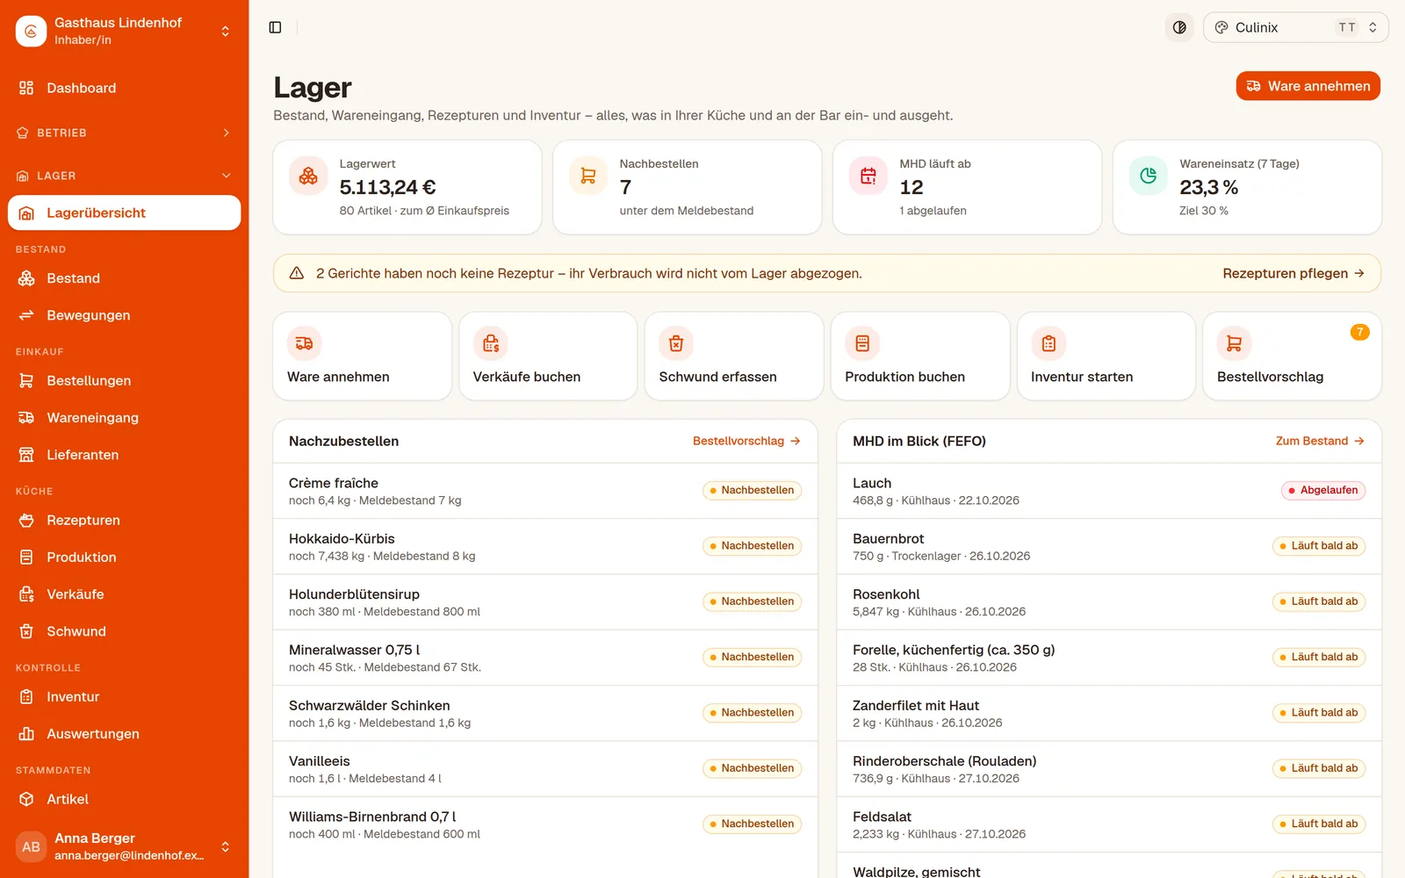Click the MHD läuft ab calendar icon
Screen dimensions: 1405x878
tap(868, 176)
